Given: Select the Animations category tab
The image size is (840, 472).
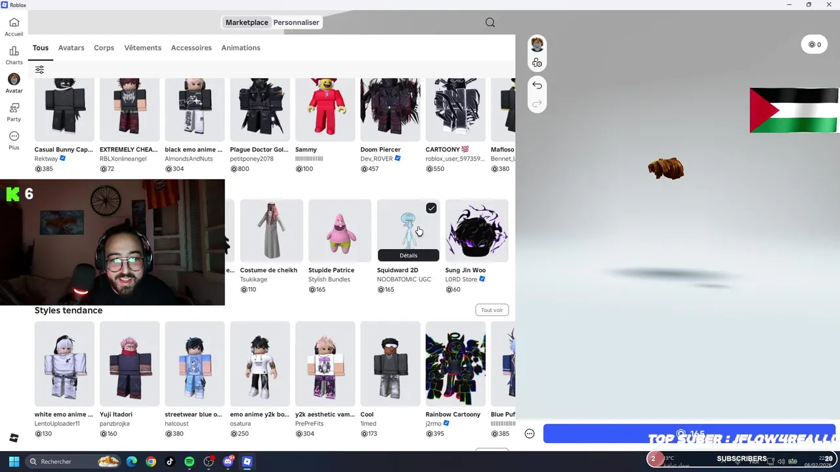Looking at the screenshot, I should [241, 48].
